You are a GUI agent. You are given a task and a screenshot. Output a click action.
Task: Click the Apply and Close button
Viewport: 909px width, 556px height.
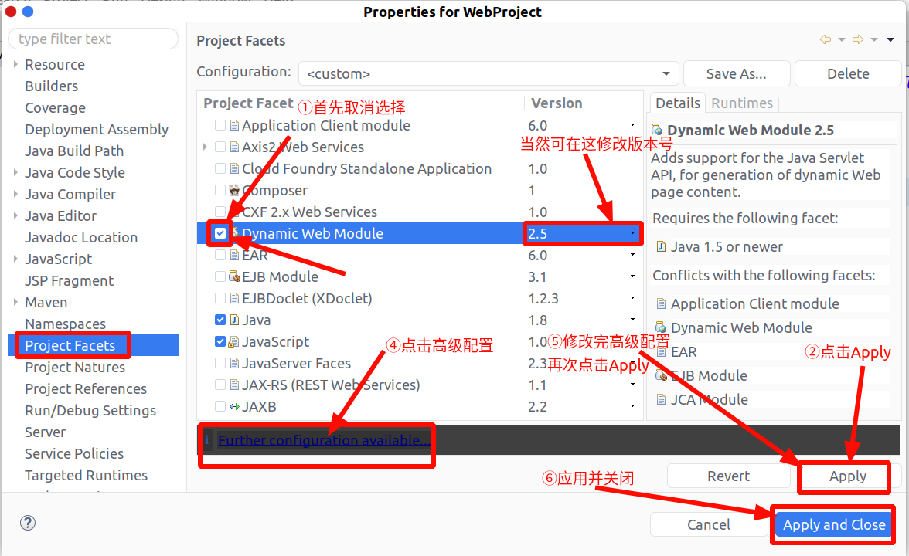(833, 525)
